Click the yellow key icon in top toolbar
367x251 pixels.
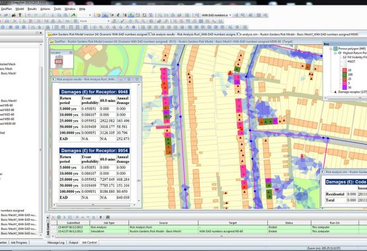[20, 15]
